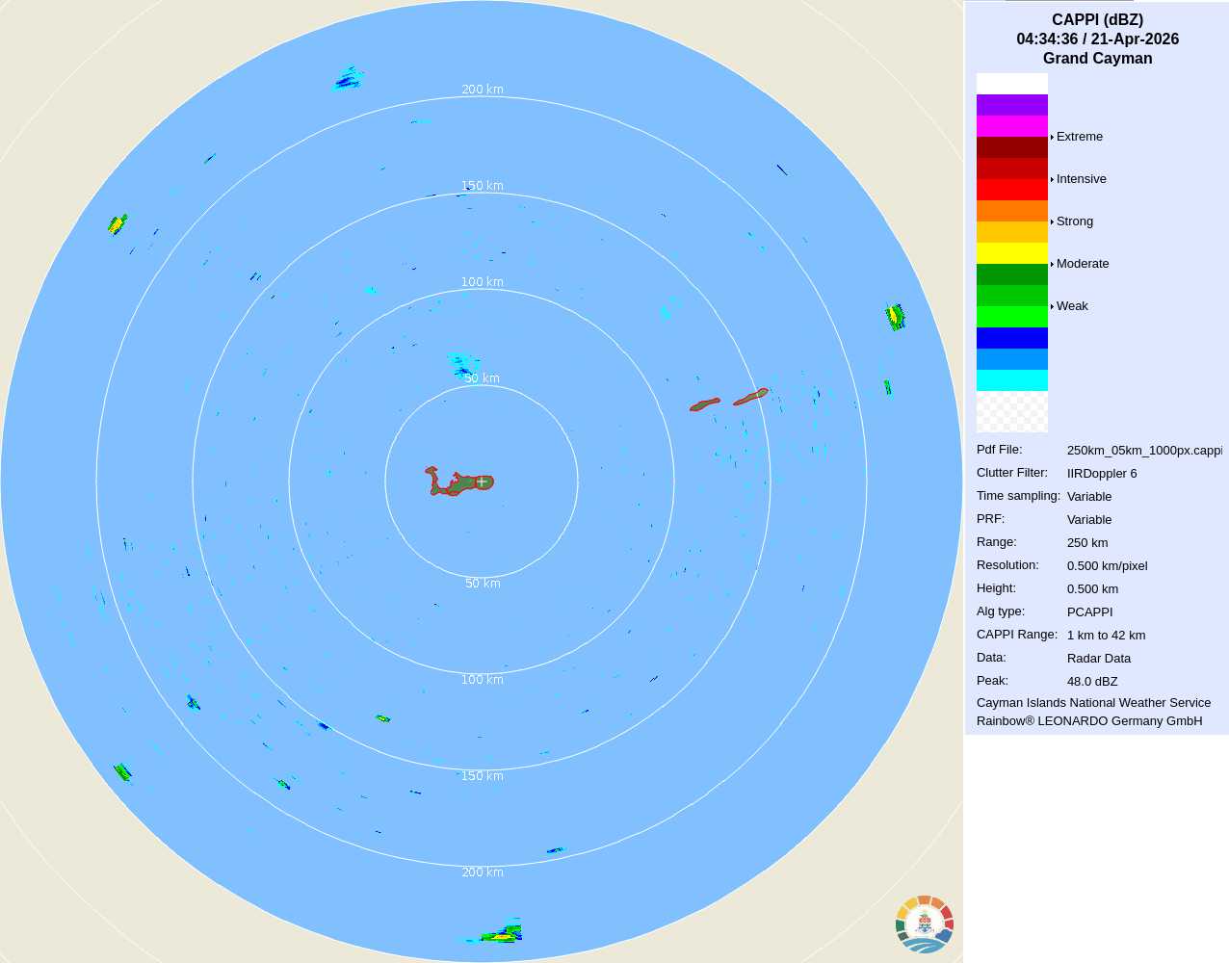The height and width of the screenshot is (963, 1229).
Task: Click the arrow marker beside Extreme
Action: pyautogui.click(x=1052, y=137)
